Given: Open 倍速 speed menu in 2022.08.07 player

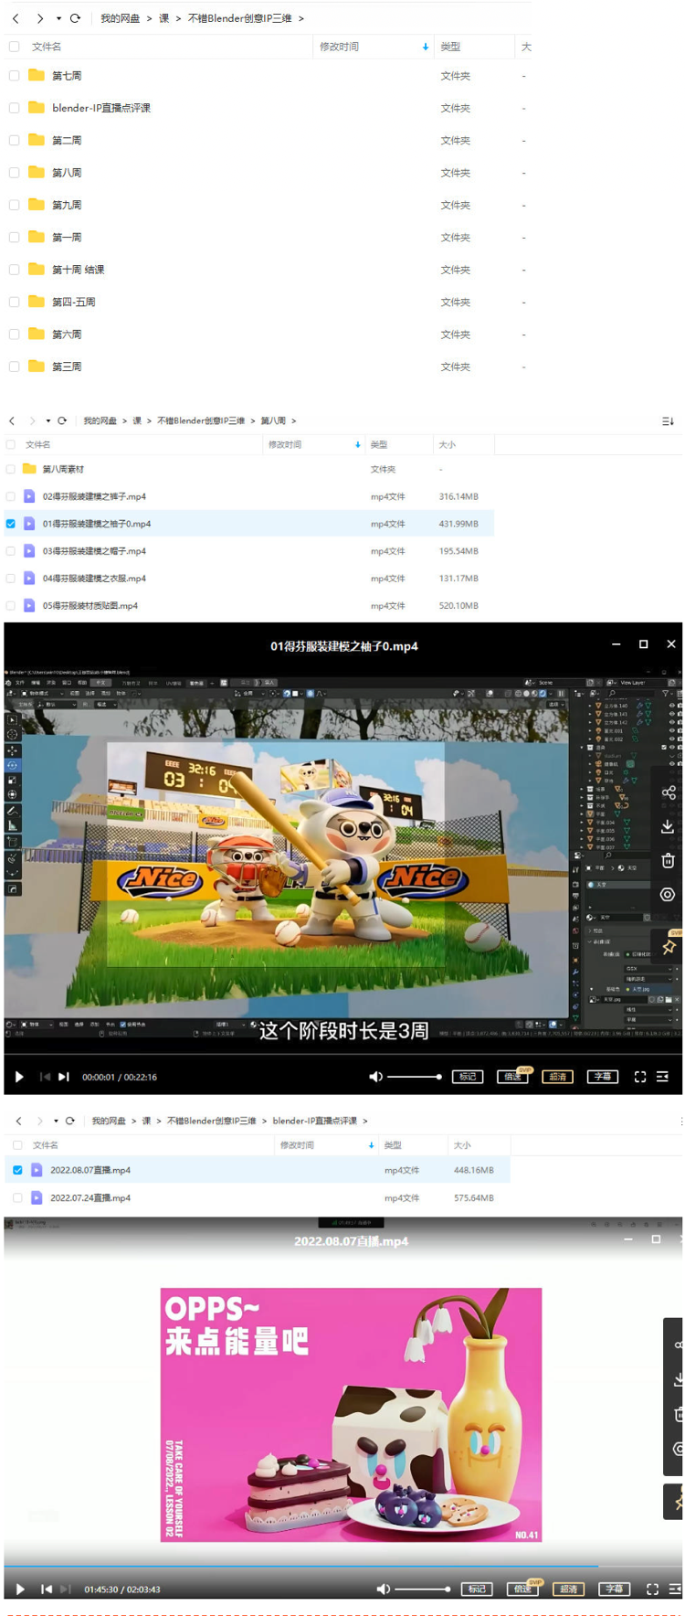Looking at the screenshot, I should [522, 1589].
